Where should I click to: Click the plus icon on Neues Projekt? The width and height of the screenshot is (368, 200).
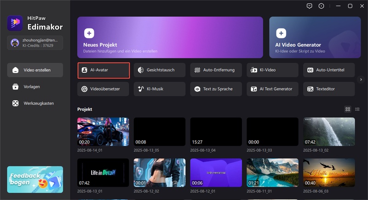click(89, 33)
